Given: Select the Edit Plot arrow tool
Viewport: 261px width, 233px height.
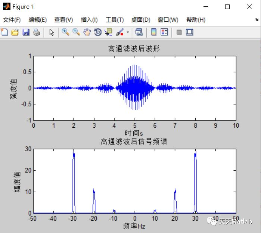Looking at the screenshot, I should 52,32.
